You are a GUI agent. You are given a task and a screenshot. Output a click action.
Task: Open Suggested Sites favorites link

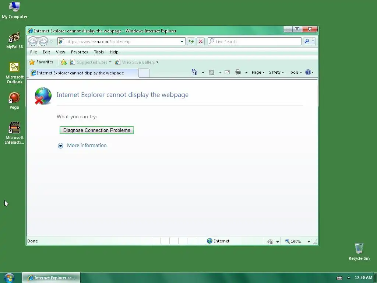pos(90,62)
